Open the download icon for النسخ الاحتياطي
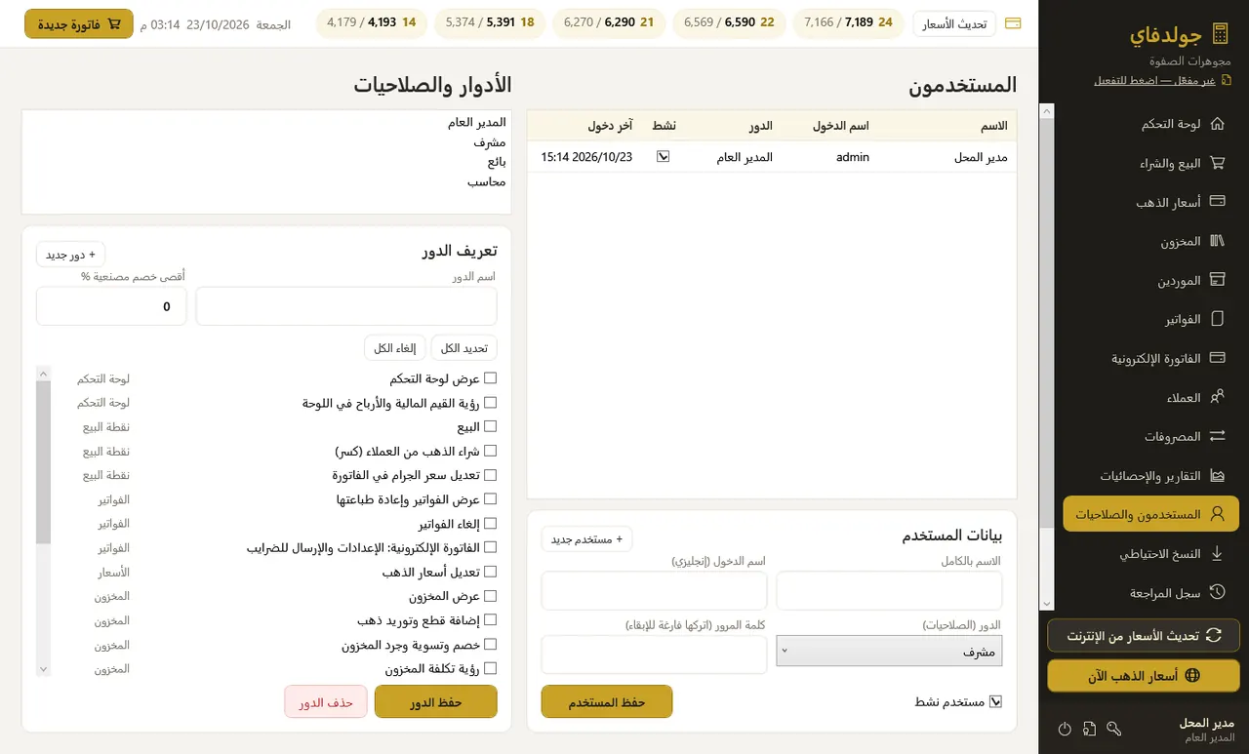Screen dimensions: 1249x754 click(x=1217, y=553)
